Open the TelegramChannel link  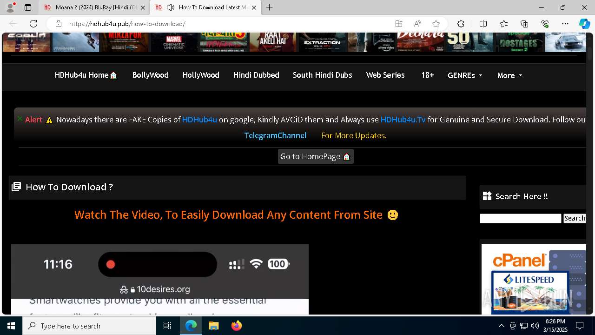[275, 135]
